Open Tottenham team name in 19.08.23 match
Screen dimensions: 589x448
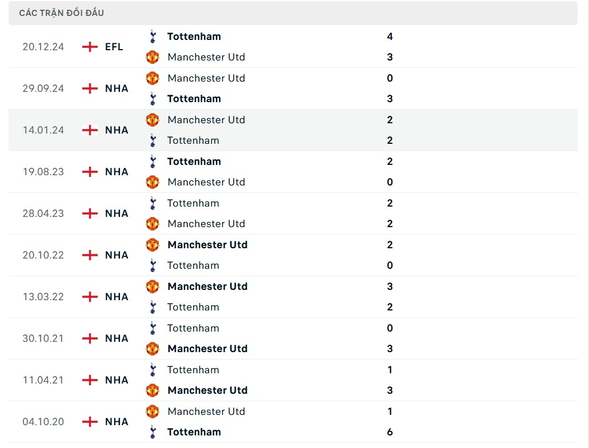[194, 162]
